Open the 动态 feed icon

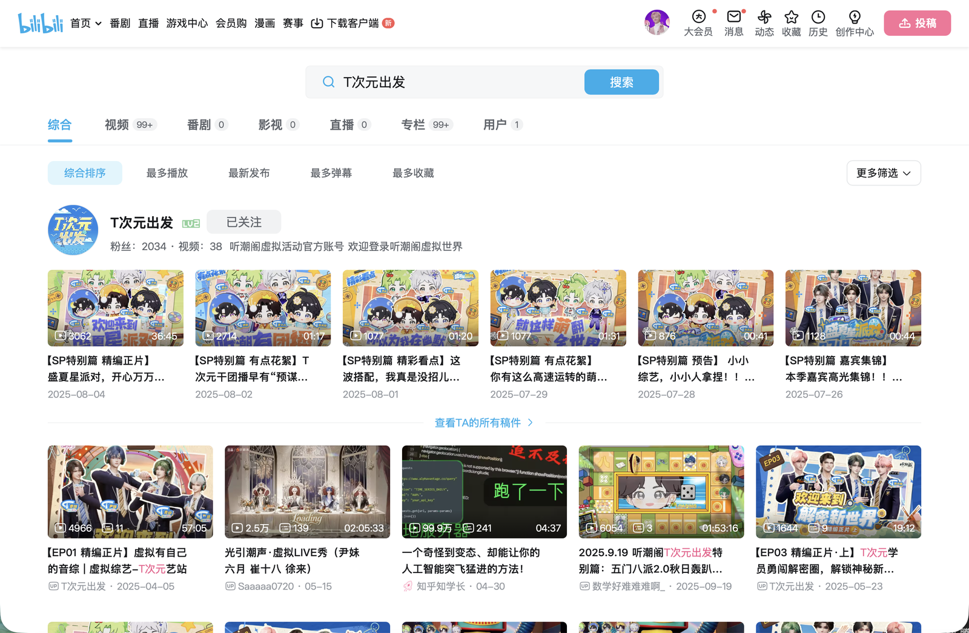(764, 24)
